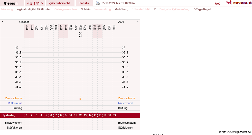Click 37 on the left temperature axis
The width and height of the screenshot is (252, 135).
coord(17,48)
